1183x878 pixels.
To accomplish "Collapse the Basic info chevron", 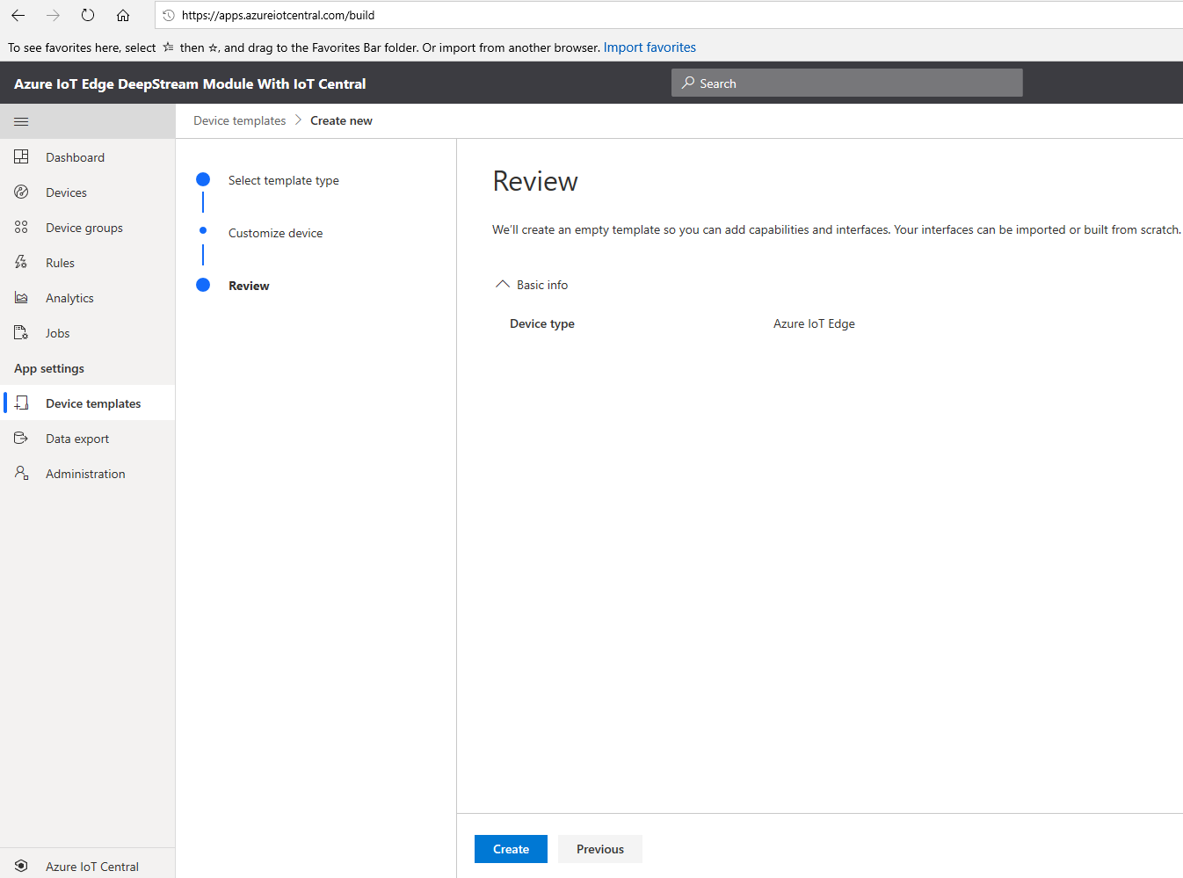I will [x=503, y=284].
